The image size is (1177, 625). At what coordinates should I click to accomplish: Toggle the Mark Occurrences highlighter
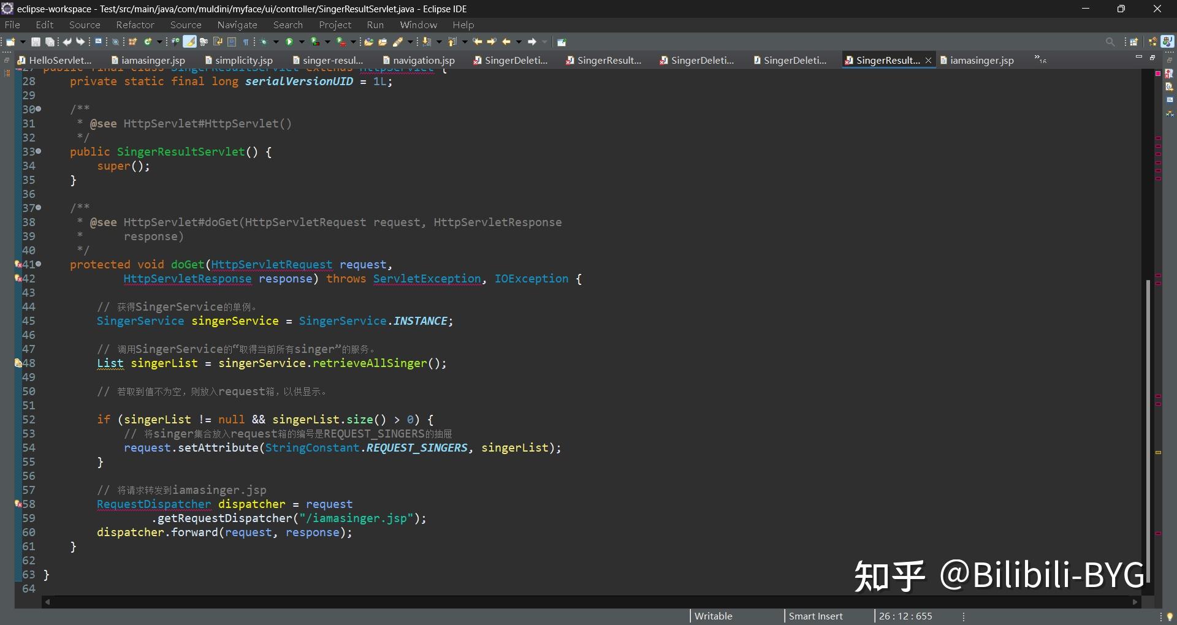[188, 42]
